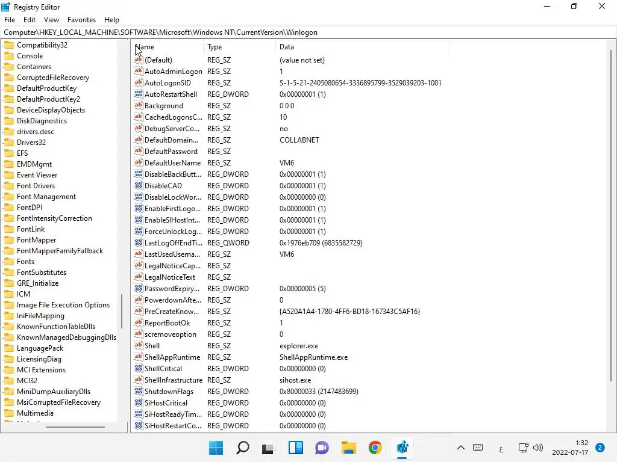Click the sihost.exe data cell
Screen dimensions: 617x462
pyautogui.click(x=295, y=380)
